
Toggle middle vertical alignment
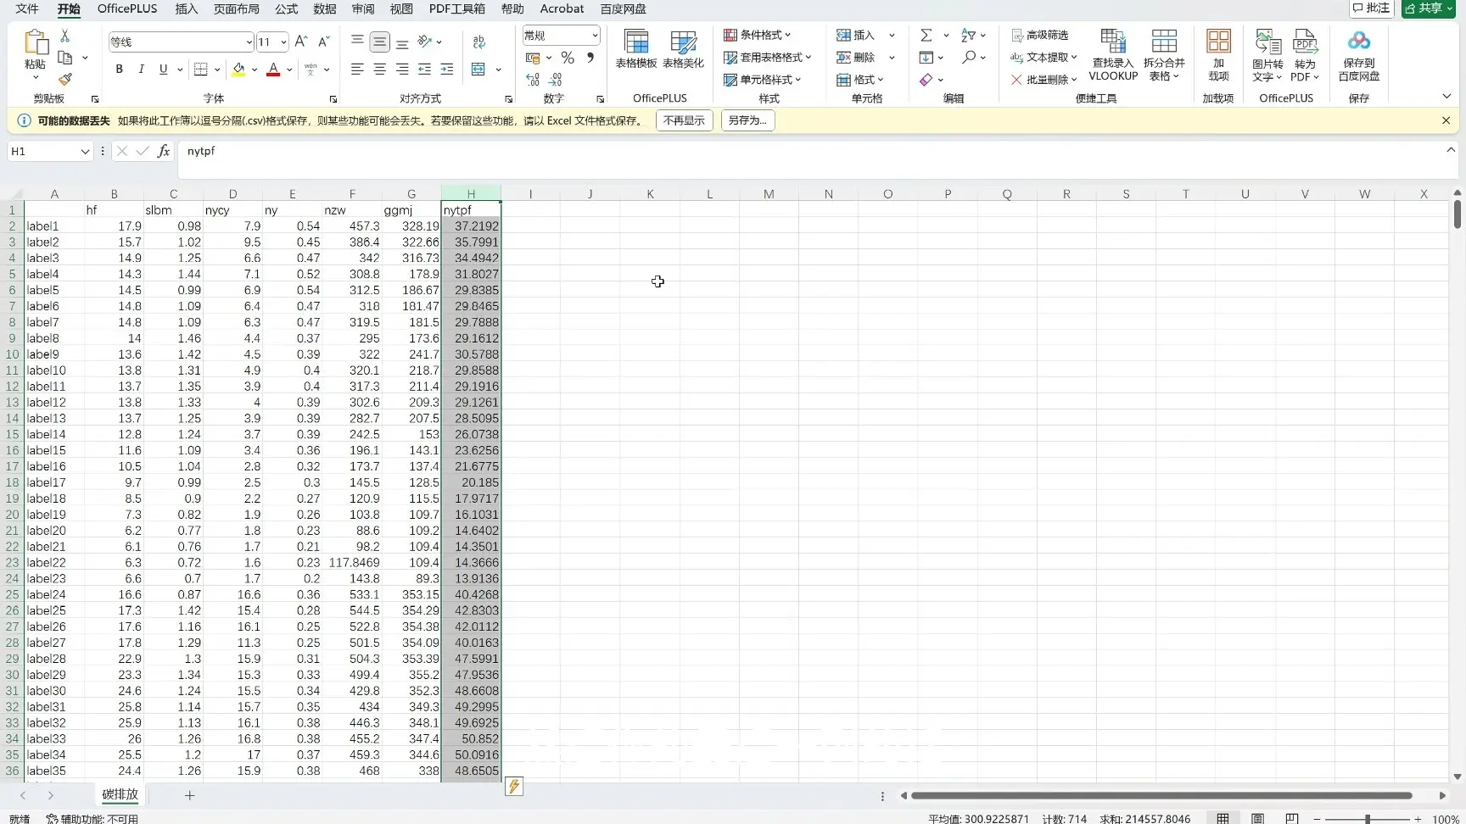380,42
